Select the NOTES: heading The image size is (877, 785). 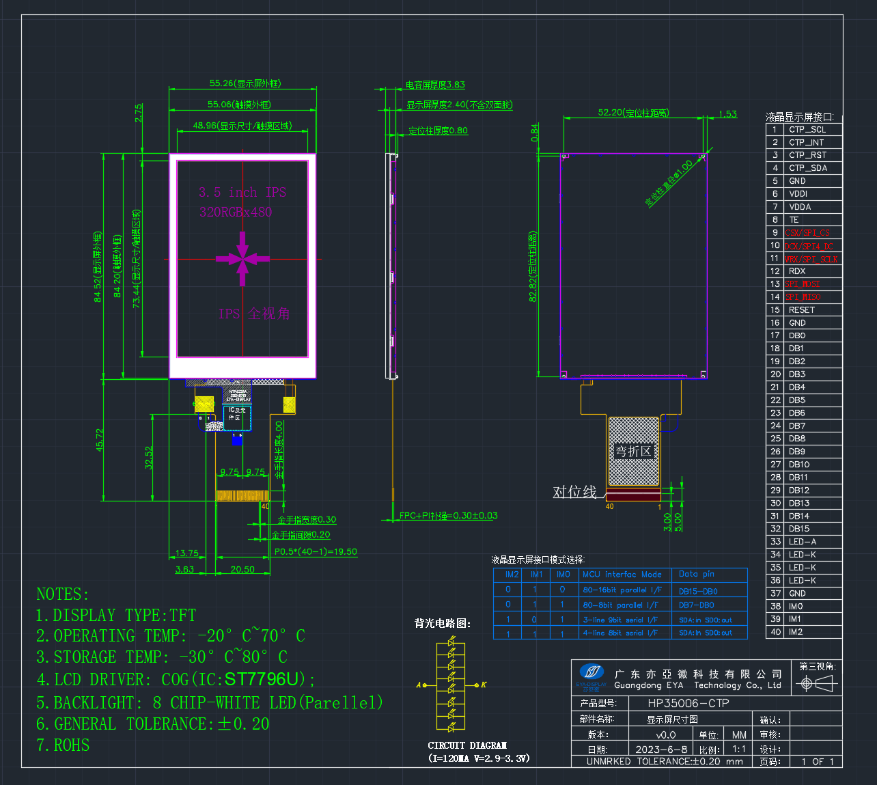tap(63, 594)
